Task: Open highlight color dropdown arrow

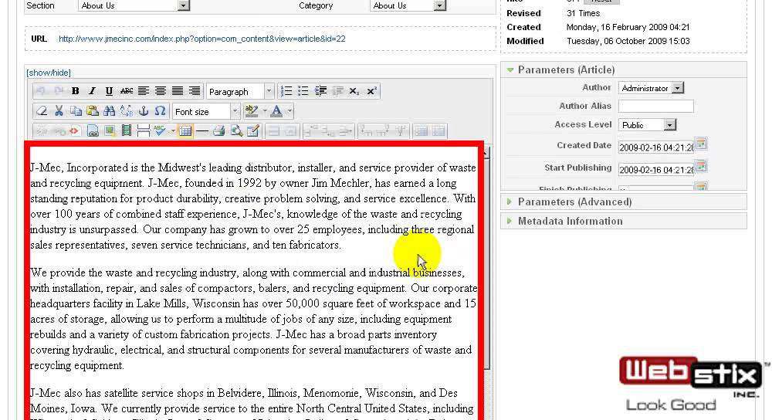Action: pyautogui.click(x=265, y=111)
